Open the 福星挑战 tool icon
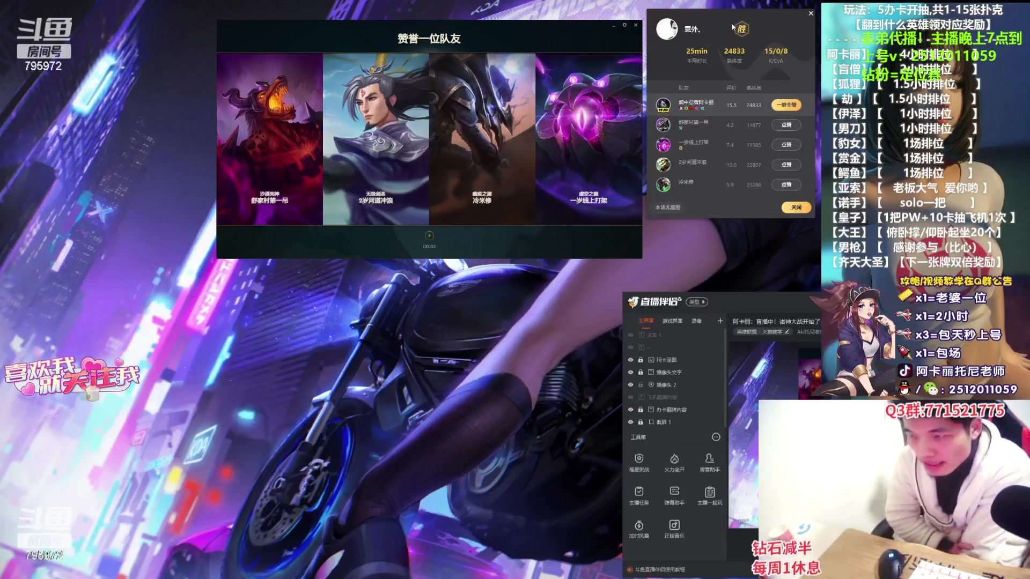 639,459
